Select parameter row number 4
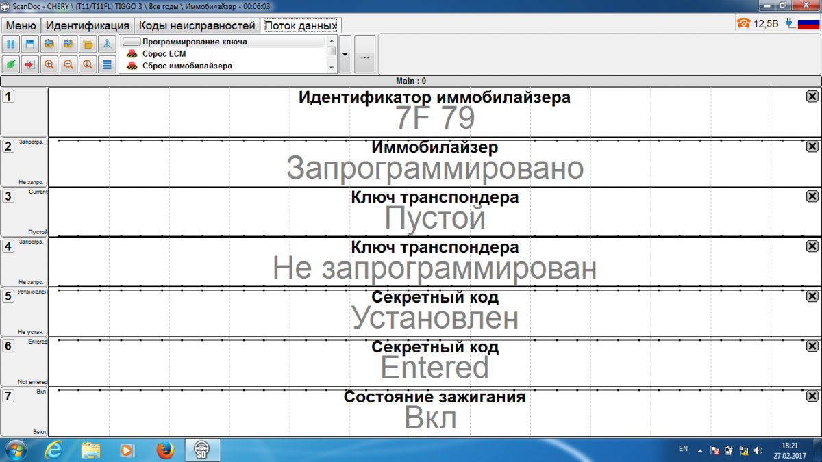Viewport: 822px width, 462px height. pos(8,246)
